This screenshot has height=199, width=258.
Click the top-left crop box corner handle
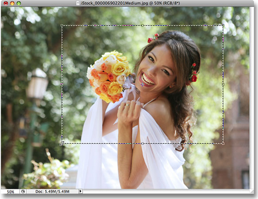[x=62, y=25]
